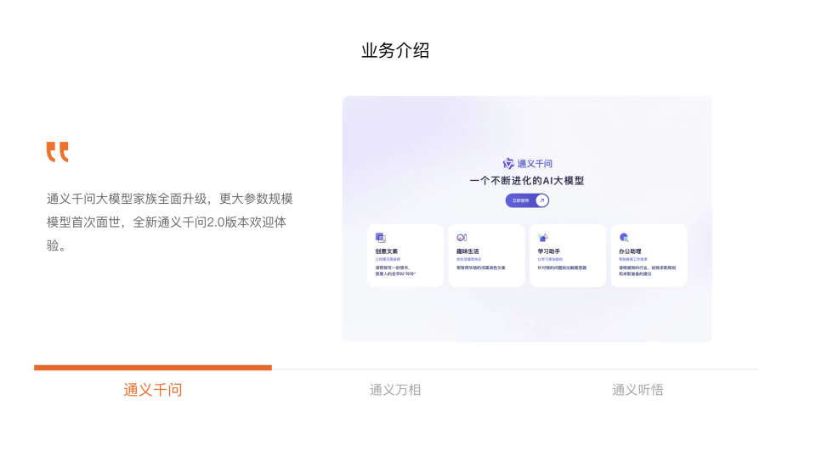Screen dimensions: 816x462
Task: Click the 让创意无限发挥 subtitle
Action: [x=388, y=259]
